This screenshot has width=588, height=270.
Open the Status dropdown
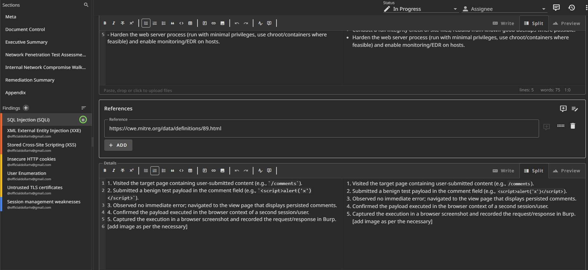pyautogui.click(x=420, y=9)
